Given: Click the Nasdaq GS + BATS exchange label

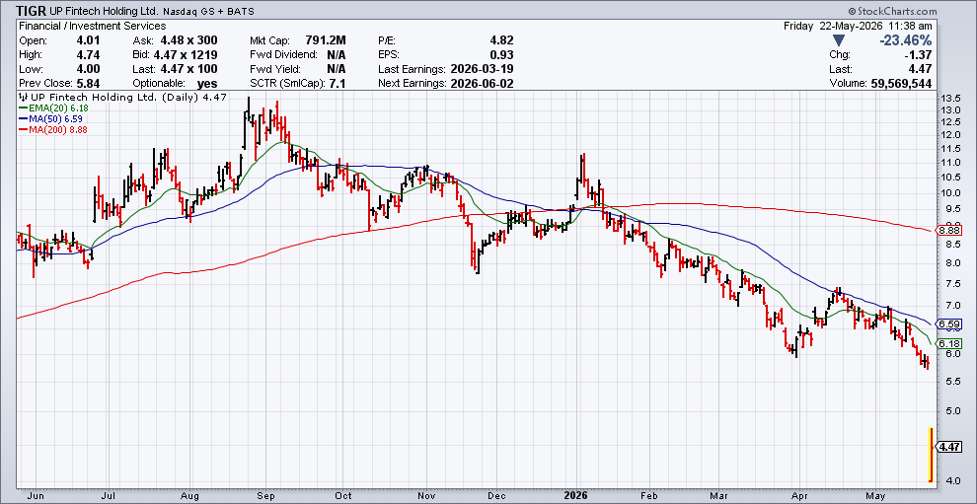Looking at the screenshot, I should coord(207,12).
